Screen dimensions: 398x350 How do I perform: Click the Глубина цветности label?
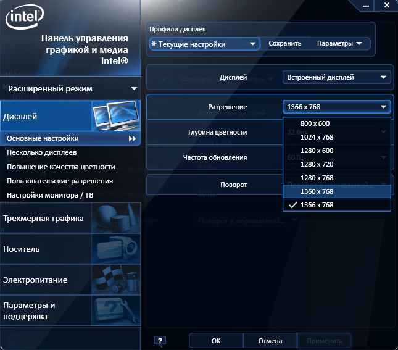pos(218,132)
